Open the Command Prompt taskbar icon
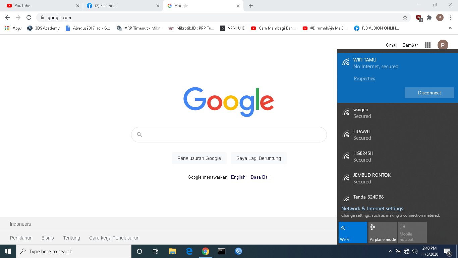The image size is (458, 258). point(222,251)
